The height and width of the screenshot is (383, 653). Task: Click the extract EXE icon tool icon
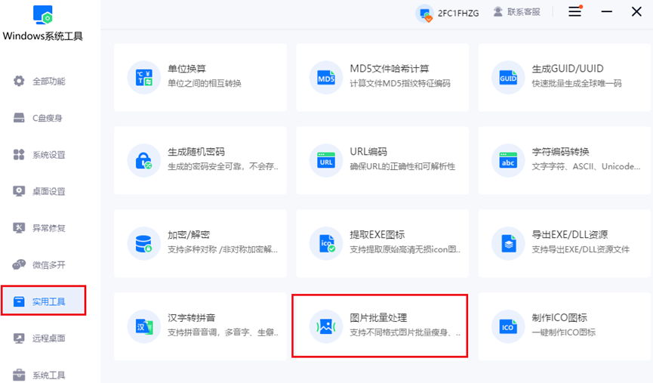[326, 243]
